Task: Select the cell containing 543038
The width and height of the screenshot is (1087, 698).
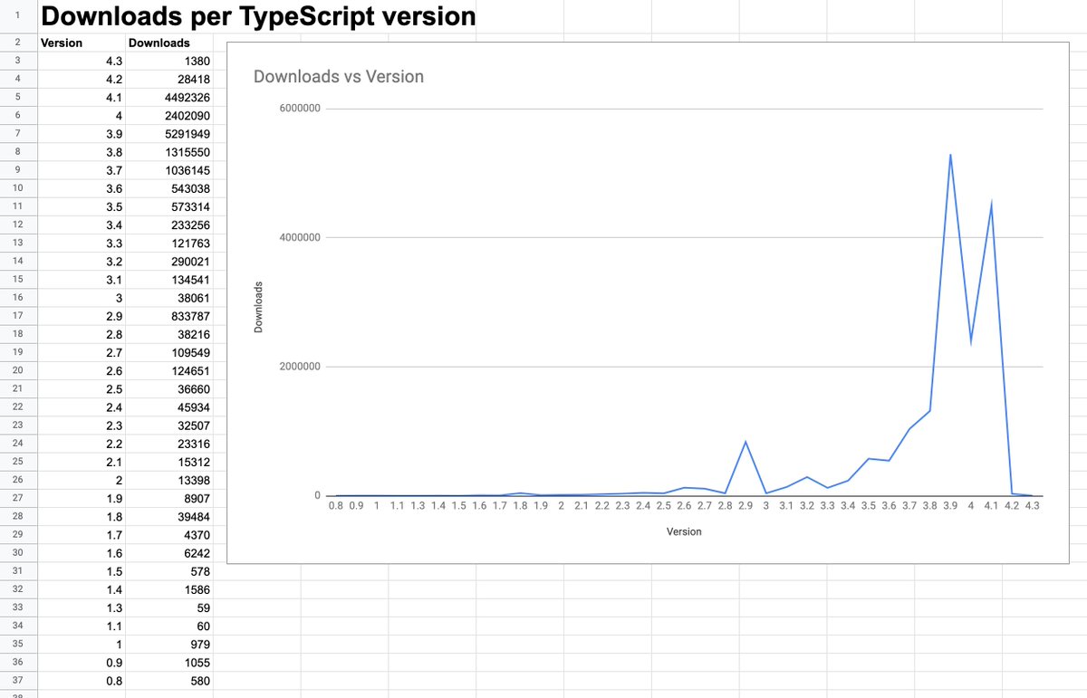Action: (x=169, y=188)
